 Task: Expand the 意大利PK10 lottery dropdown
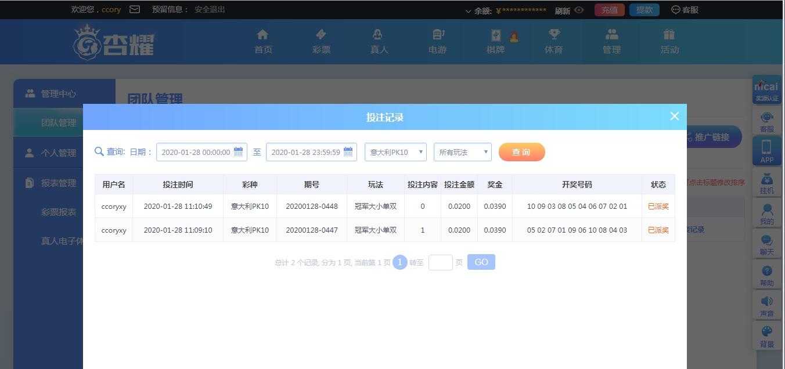click(395, 152)
